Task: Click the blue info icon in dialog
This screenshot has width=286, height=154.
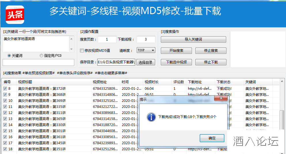Action: [151, 117]
